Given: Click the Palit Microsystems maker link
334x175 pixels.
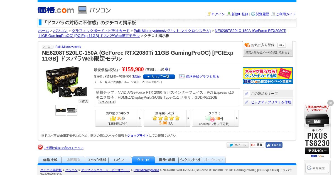Looking at the screenshot, I should pyautogui.click(x=68, y=47).
